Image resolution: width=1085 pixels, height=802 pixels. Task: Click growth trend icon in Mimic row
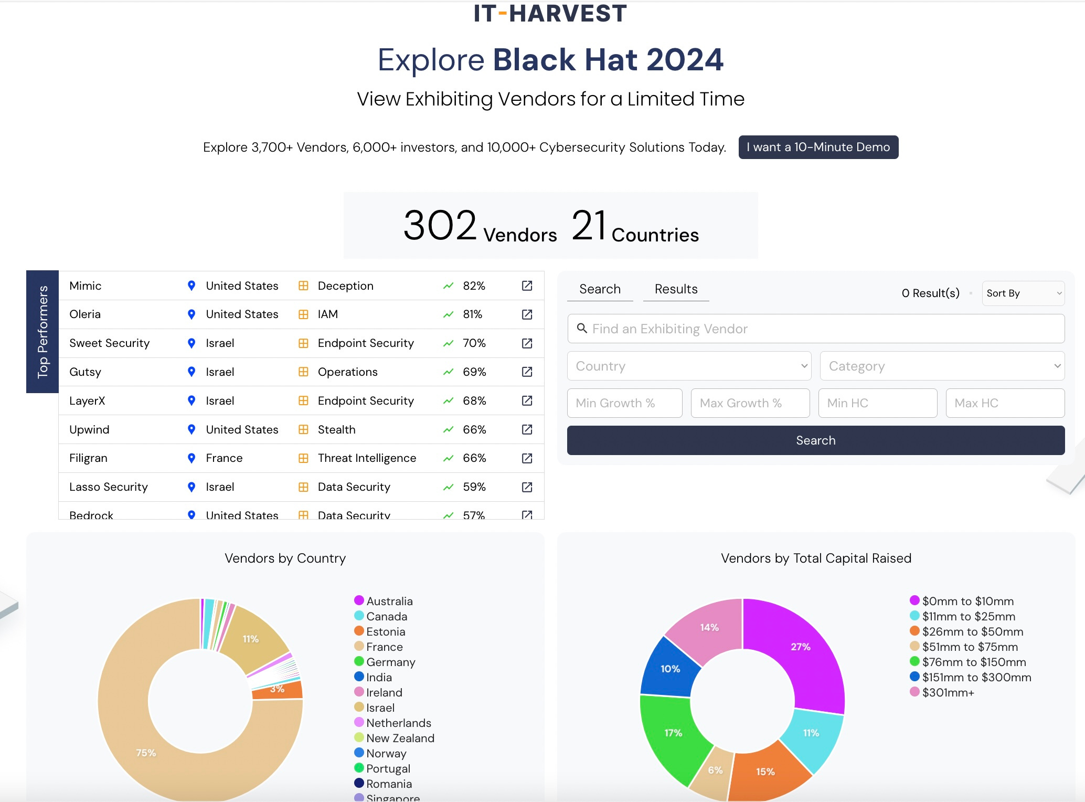[448, 286]
